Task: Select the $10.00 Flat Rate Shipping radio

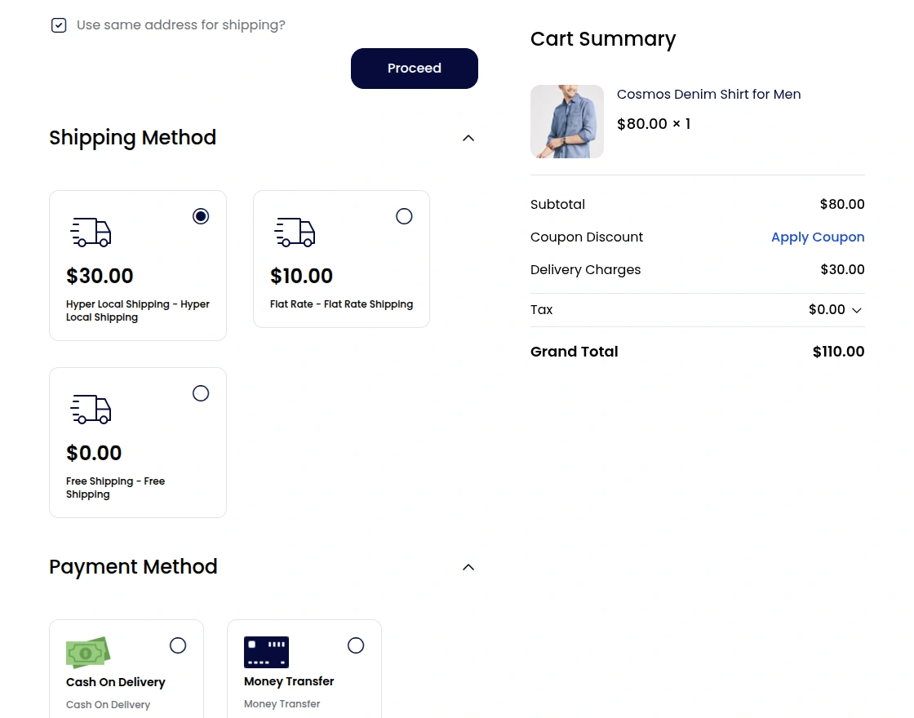Action: [404, 216]
